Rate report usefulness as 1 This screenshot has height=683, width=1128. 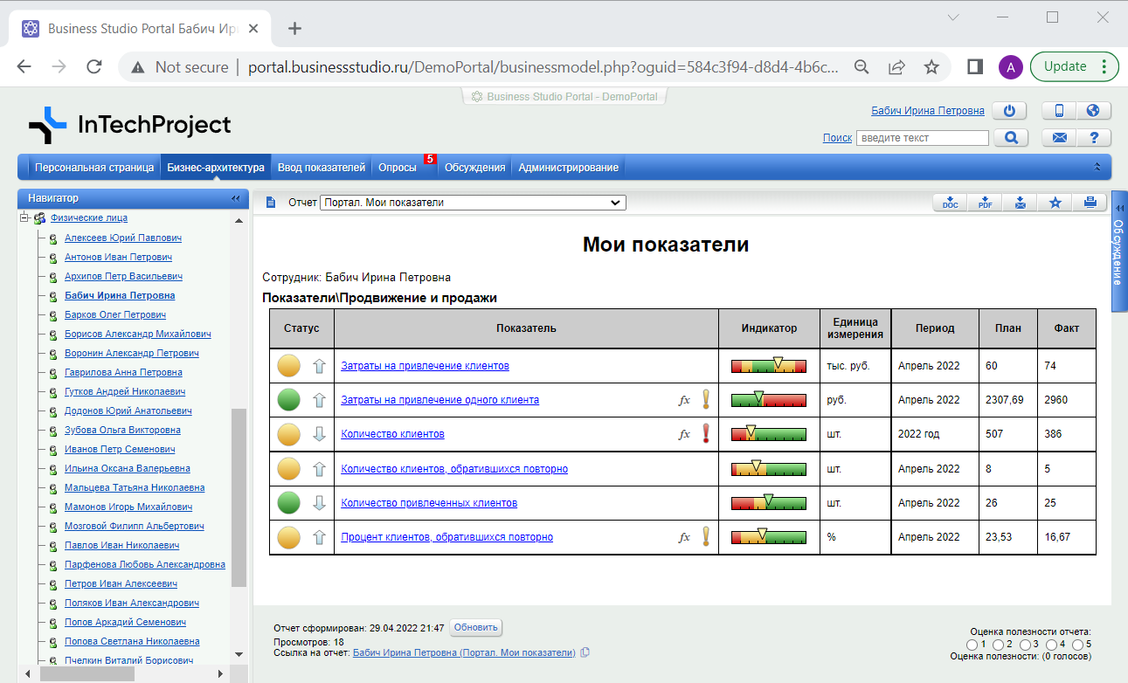coord(974,645)
